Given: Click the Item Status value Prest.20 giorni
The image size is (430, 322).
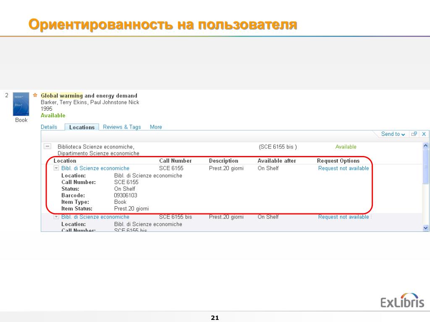Looking at the screenshot, I should coord(131,209).
